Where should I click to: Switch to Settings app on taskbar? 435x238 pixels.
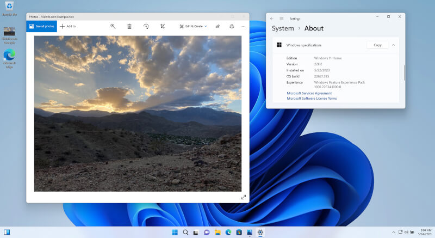(x=260, y=233)
